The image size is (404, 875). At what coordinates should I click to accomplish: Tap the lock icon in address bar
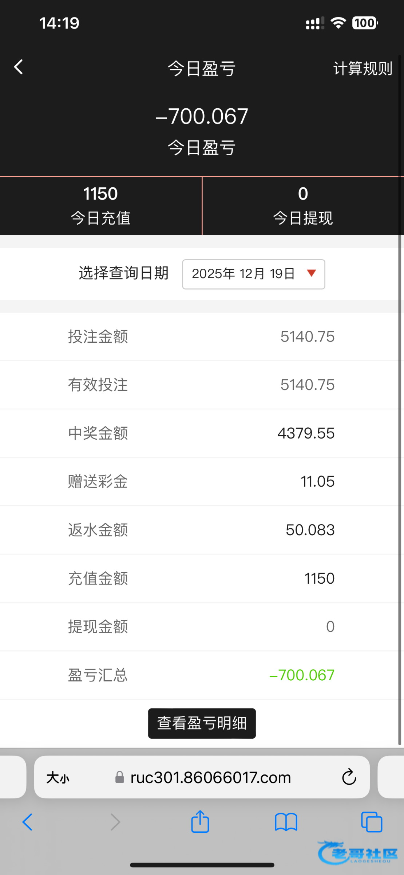click(119, 778)
